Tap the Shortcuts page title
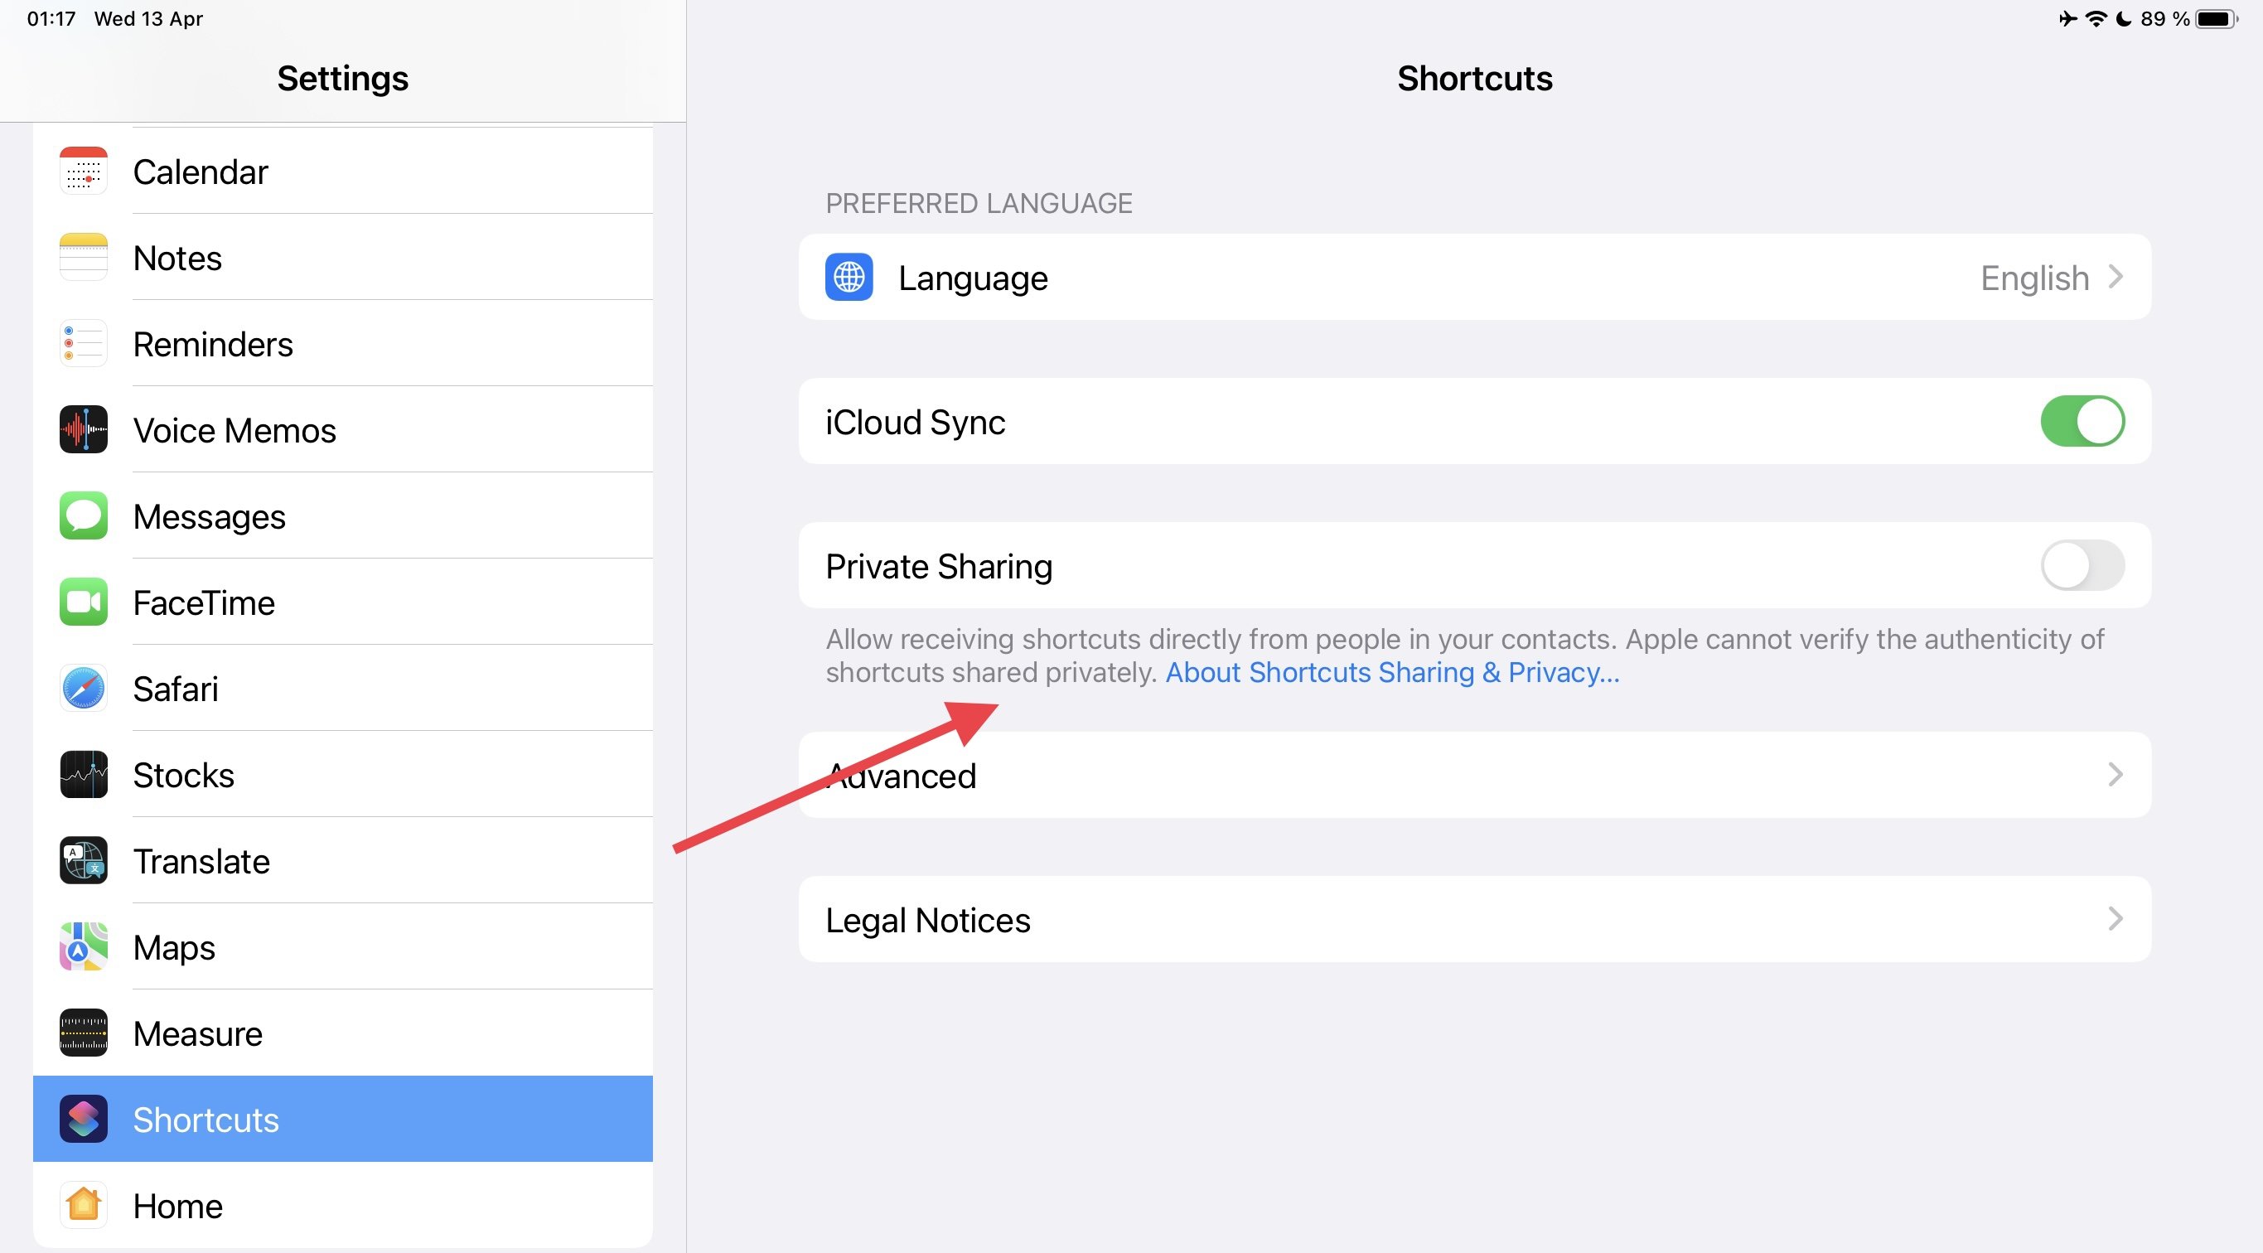 1474,78
